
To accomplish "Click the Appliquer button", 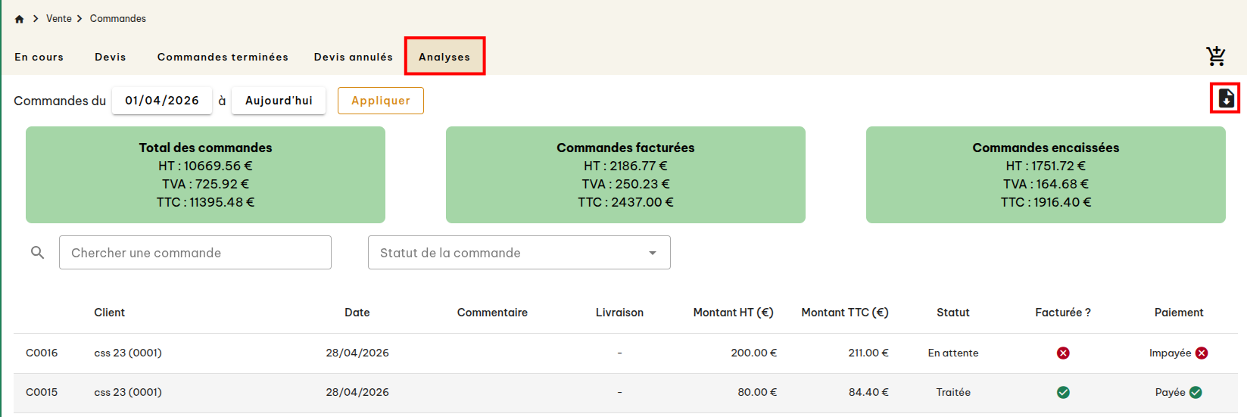I will point(381,101).
